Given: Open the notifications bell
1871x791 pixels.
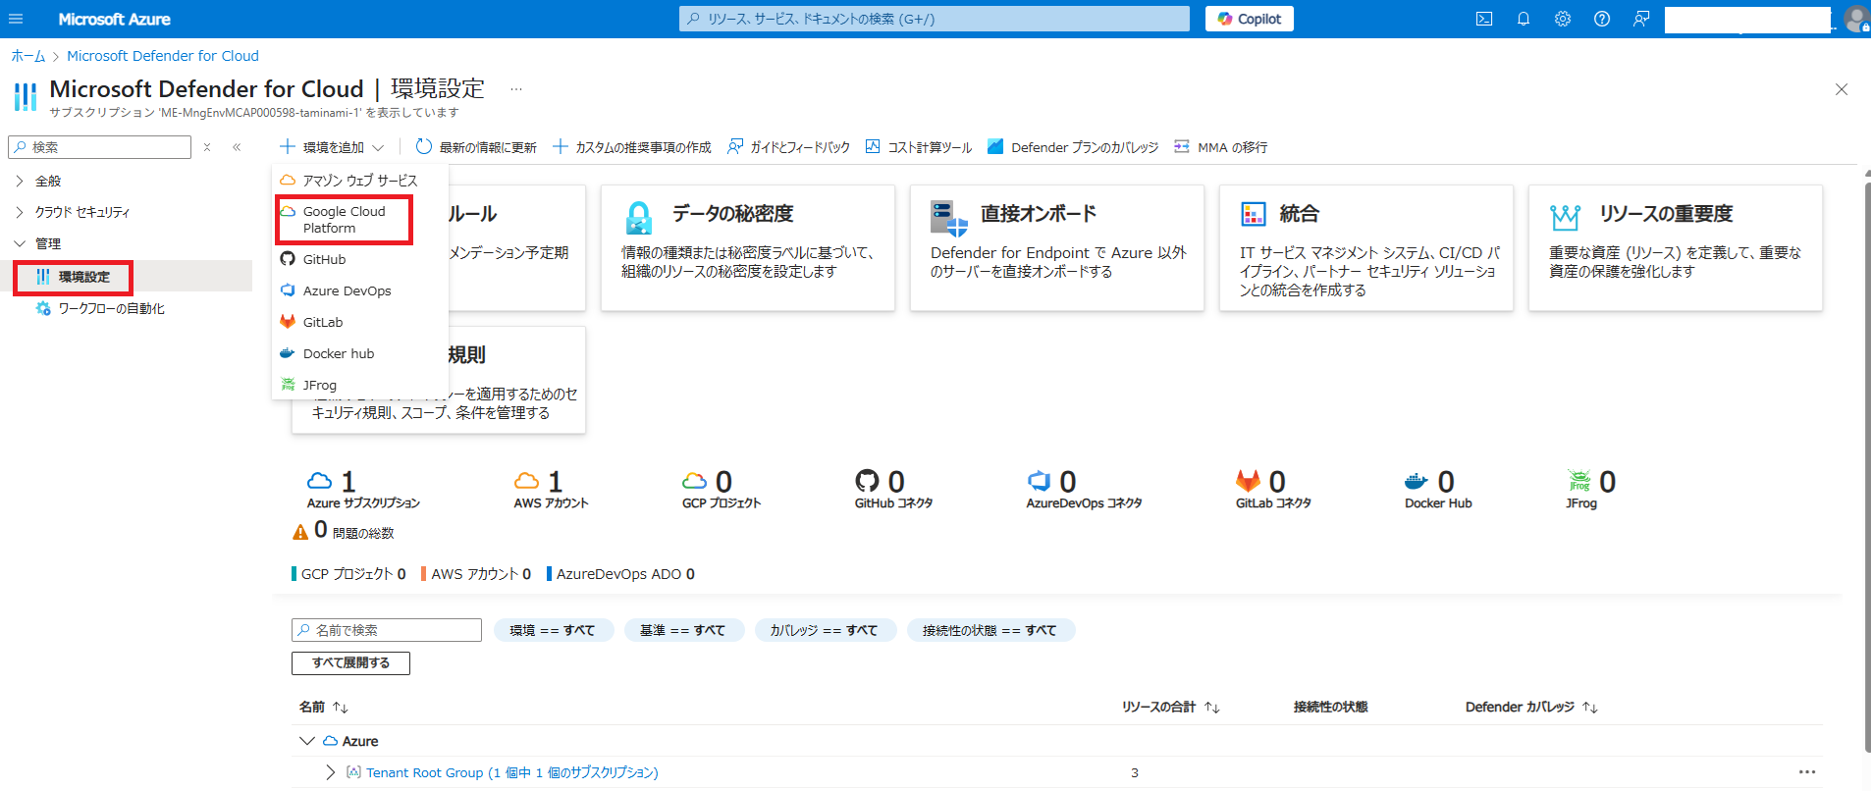Looking at the screenshot, I should (x=1524, y=19).
